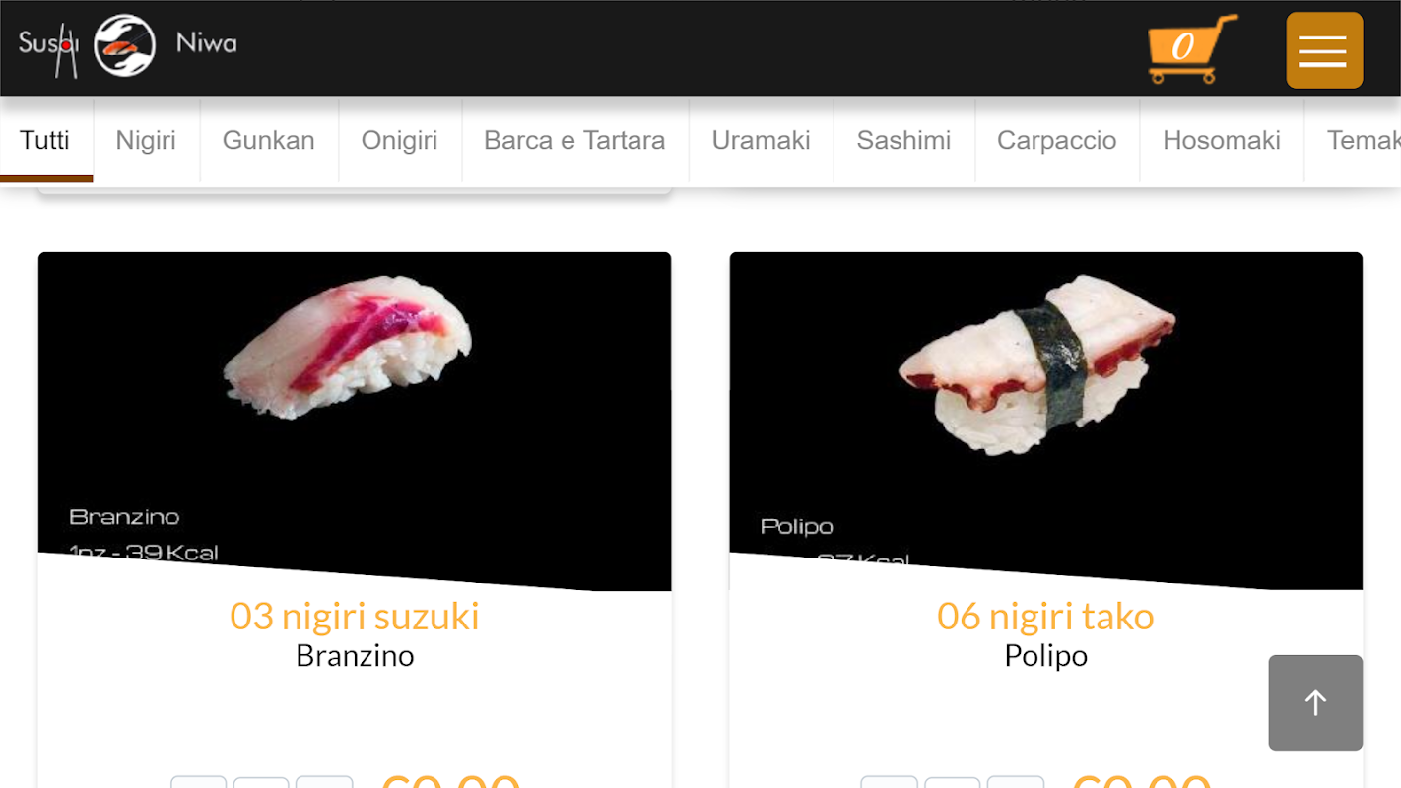Open the shopping cart icon
Screen dimensions: 1401x788
tap(1192, 49)
